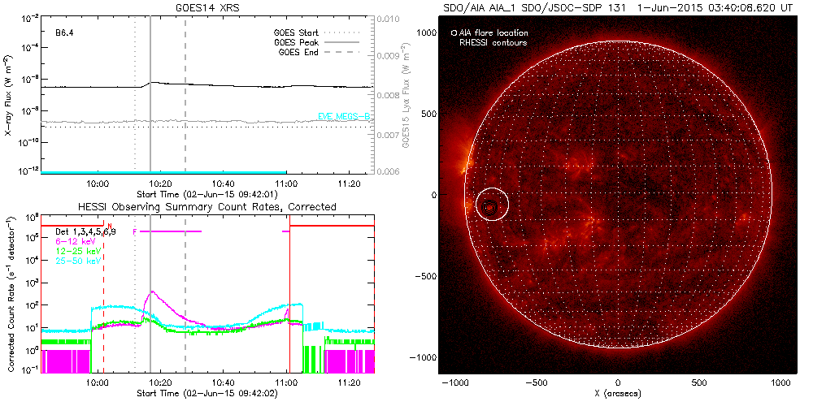
Task: Click the GOES Peak legend entry
Action: click(298, 42)
